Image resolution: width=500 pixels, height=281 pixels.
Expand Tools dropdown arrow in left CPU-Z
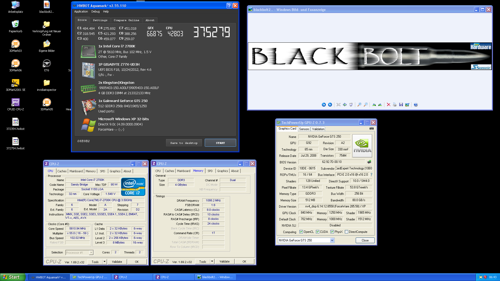tap(104, 262)
